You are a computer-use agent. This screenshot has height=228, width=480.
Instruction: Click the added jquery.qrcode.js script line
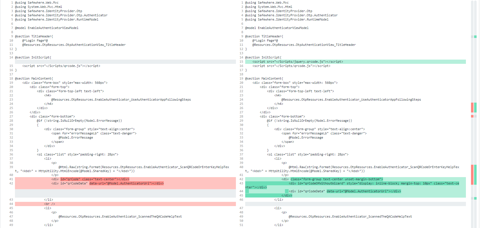coord(355,62)
